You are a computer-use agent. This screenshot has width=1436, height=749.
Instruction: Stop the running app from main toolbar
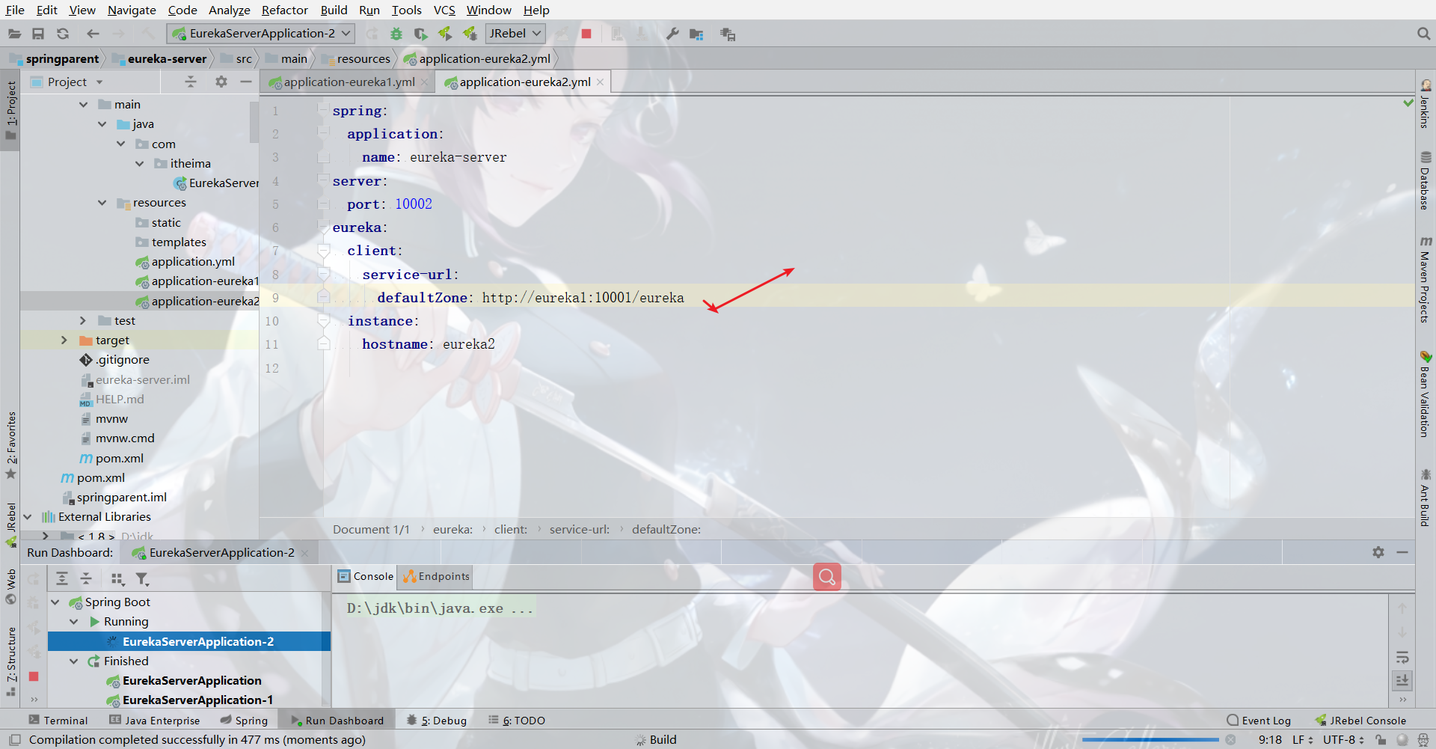tap(586, 34)
